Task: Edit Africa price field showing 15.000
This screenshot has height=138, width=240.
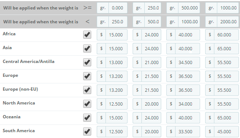Action: 117,35
